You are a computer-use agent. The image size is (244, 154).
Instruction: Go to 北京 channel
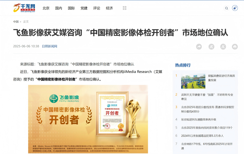click(x=46, y=8)
